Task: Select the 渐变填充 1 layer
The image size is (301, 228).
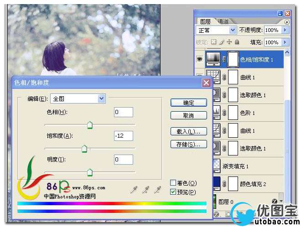Action: pos(248,166)
